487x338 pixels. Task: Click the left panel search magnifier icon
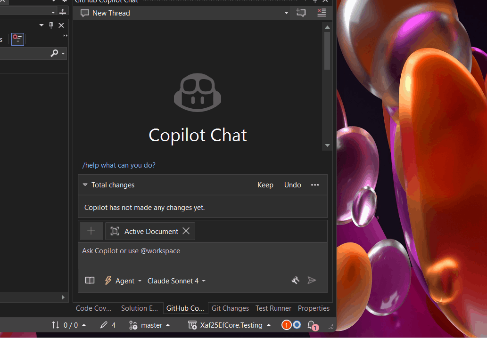54,53
